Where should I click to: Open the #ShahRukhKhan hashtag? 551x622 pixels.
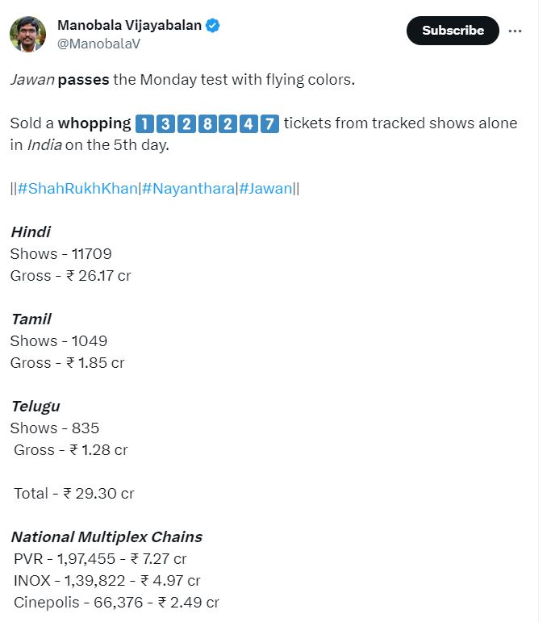click(x=77, y=189)
